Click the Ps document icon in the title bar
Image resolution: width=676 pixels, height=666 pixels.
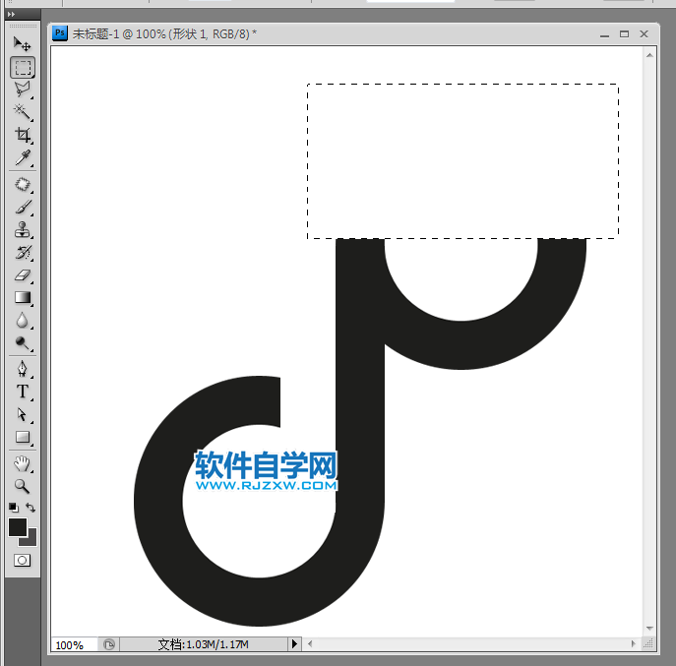(60, 33)
